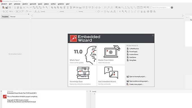
Task: Open recent project AviationDemo
Action: tap(132, 55)
